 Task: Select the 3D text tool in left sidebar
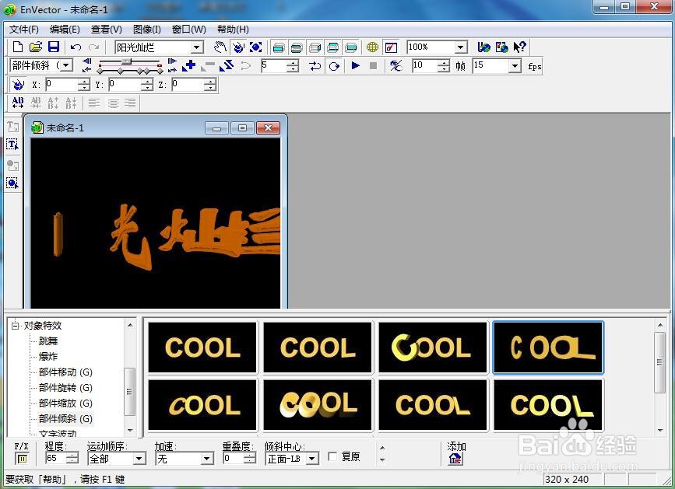(12, 127)
